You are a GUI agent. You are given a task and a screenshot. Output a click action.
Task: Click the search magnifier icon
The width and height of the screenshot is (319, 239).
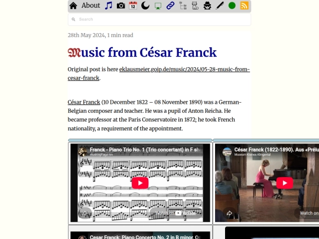pos(73,19)
